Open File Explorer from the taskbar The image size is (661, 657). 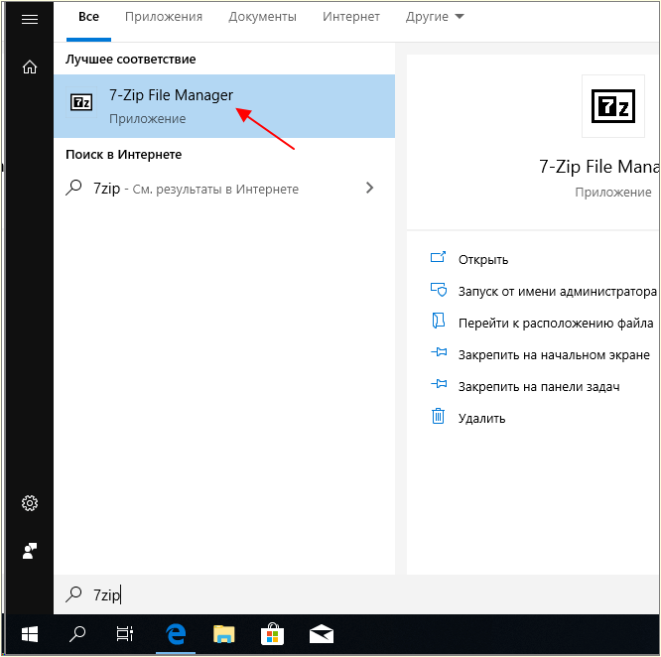tap(224, 634)
